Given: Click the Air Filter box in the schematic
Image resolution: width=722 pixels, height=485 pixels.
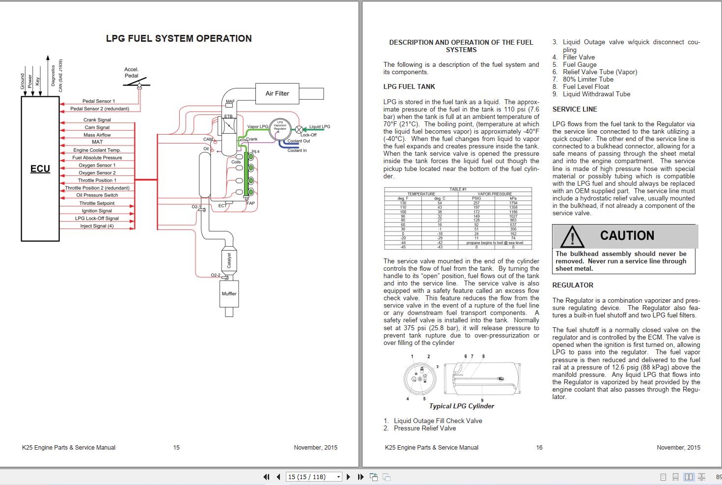Looking at the screenshot, I should click(x=278, y=93).
